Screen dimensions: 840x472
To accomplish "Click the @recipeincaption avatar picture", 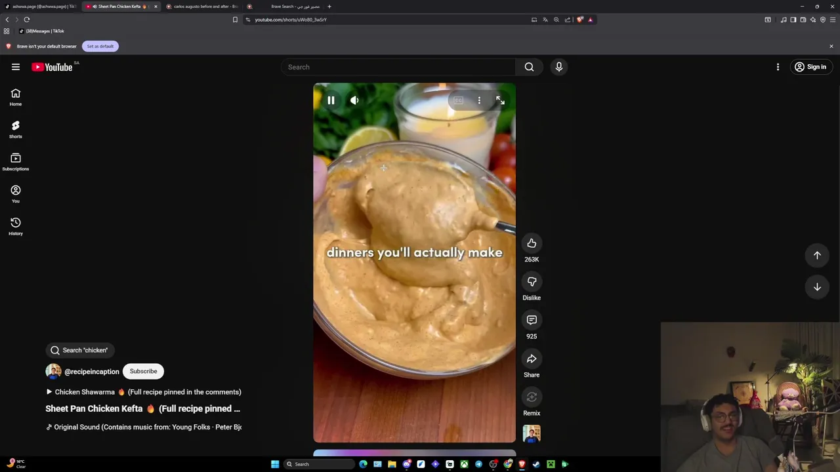I will click(x=53, y=372).
